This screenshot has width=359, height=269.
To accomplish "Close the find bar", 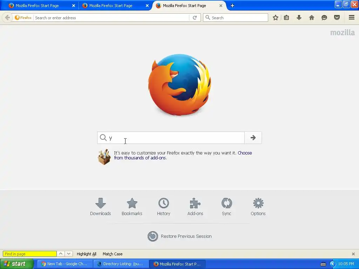I will coord(353,254).
